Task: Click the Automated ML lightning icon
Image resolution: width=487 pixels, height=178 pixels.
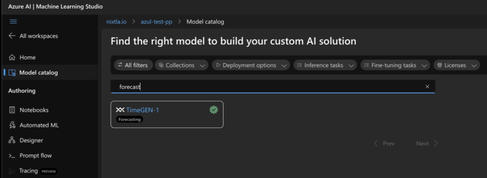Action: [x=12, y=125]
